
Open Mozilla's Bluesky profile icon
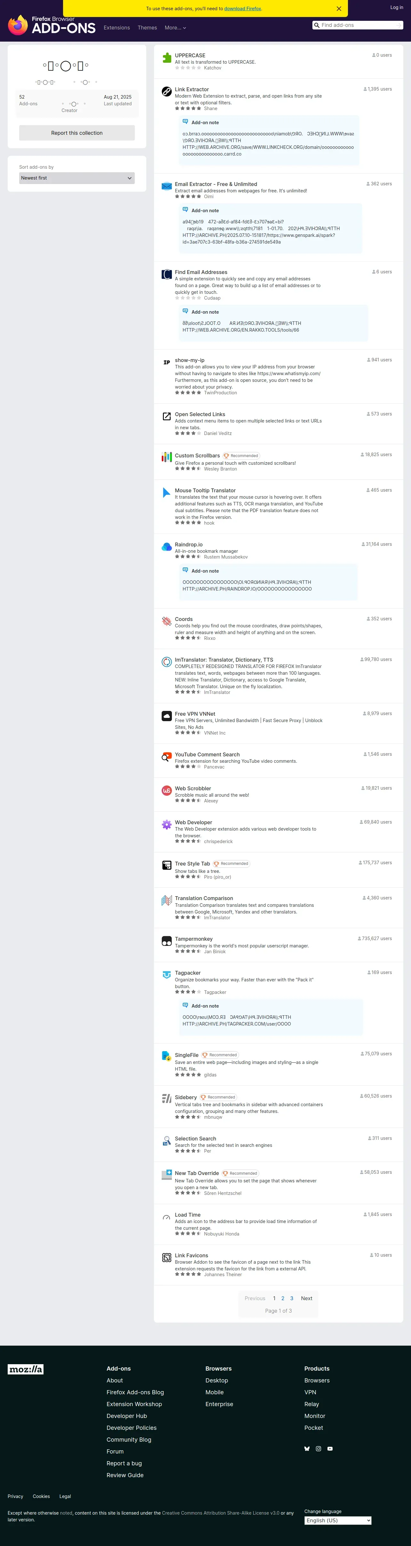point(307,1449)
